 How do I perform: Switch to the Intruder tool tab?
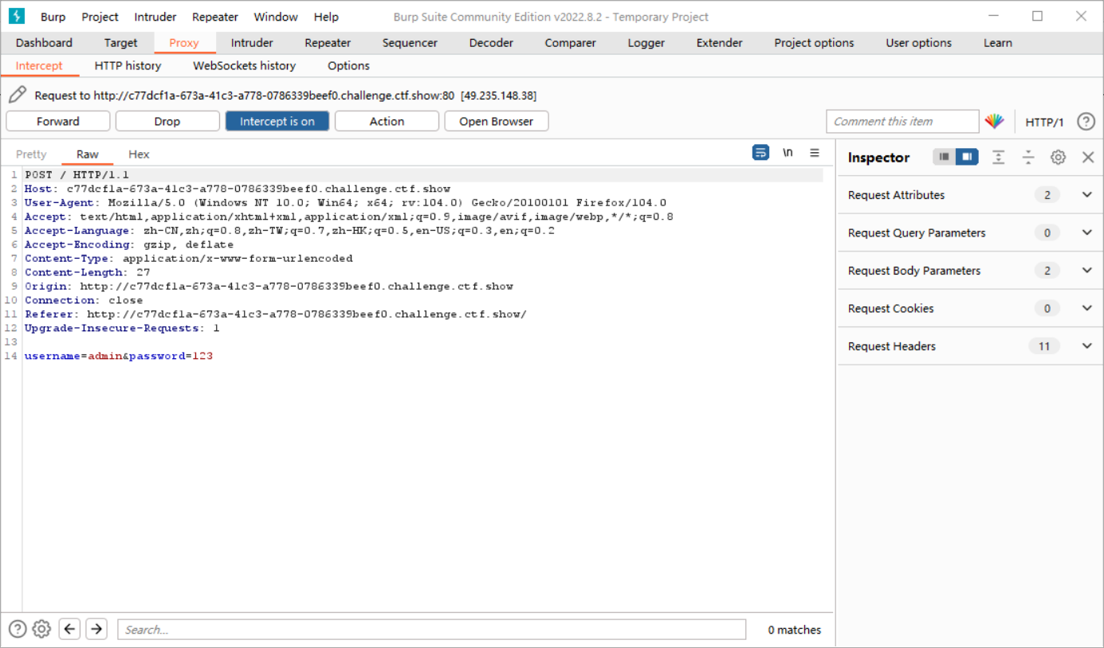pos(252,43)
